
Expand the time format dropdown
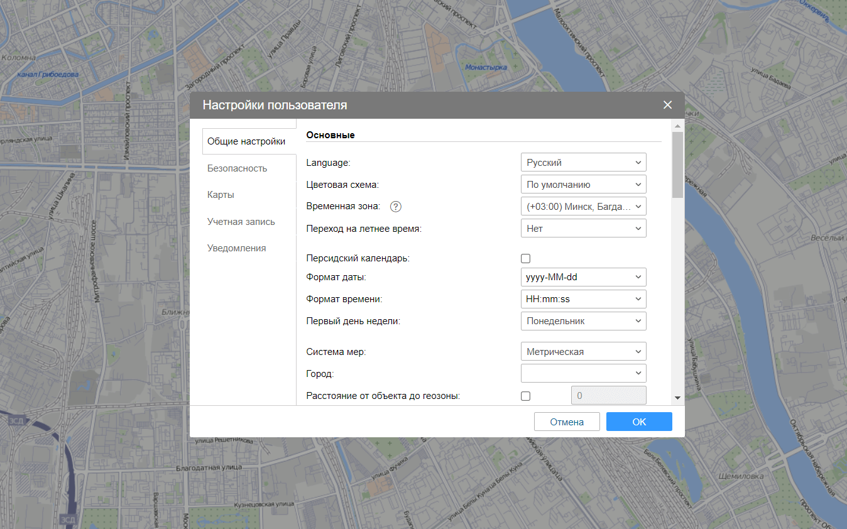coord(583,299)
